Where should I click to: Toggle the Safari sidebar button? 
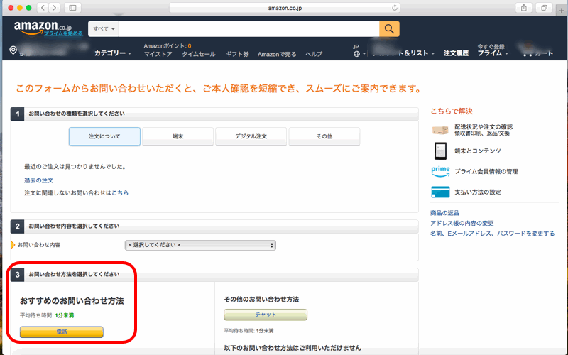pos(72,7)
